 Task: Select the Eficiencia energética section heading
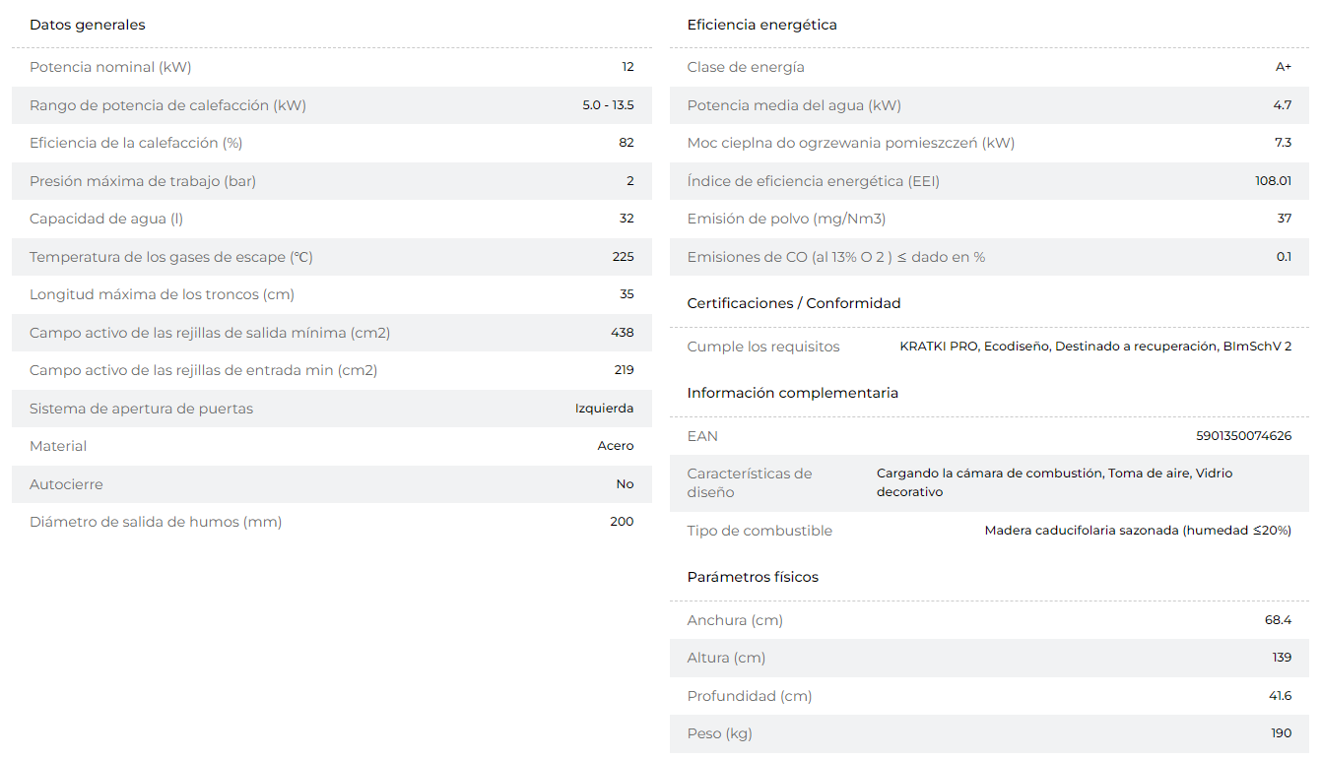point(762,25)
